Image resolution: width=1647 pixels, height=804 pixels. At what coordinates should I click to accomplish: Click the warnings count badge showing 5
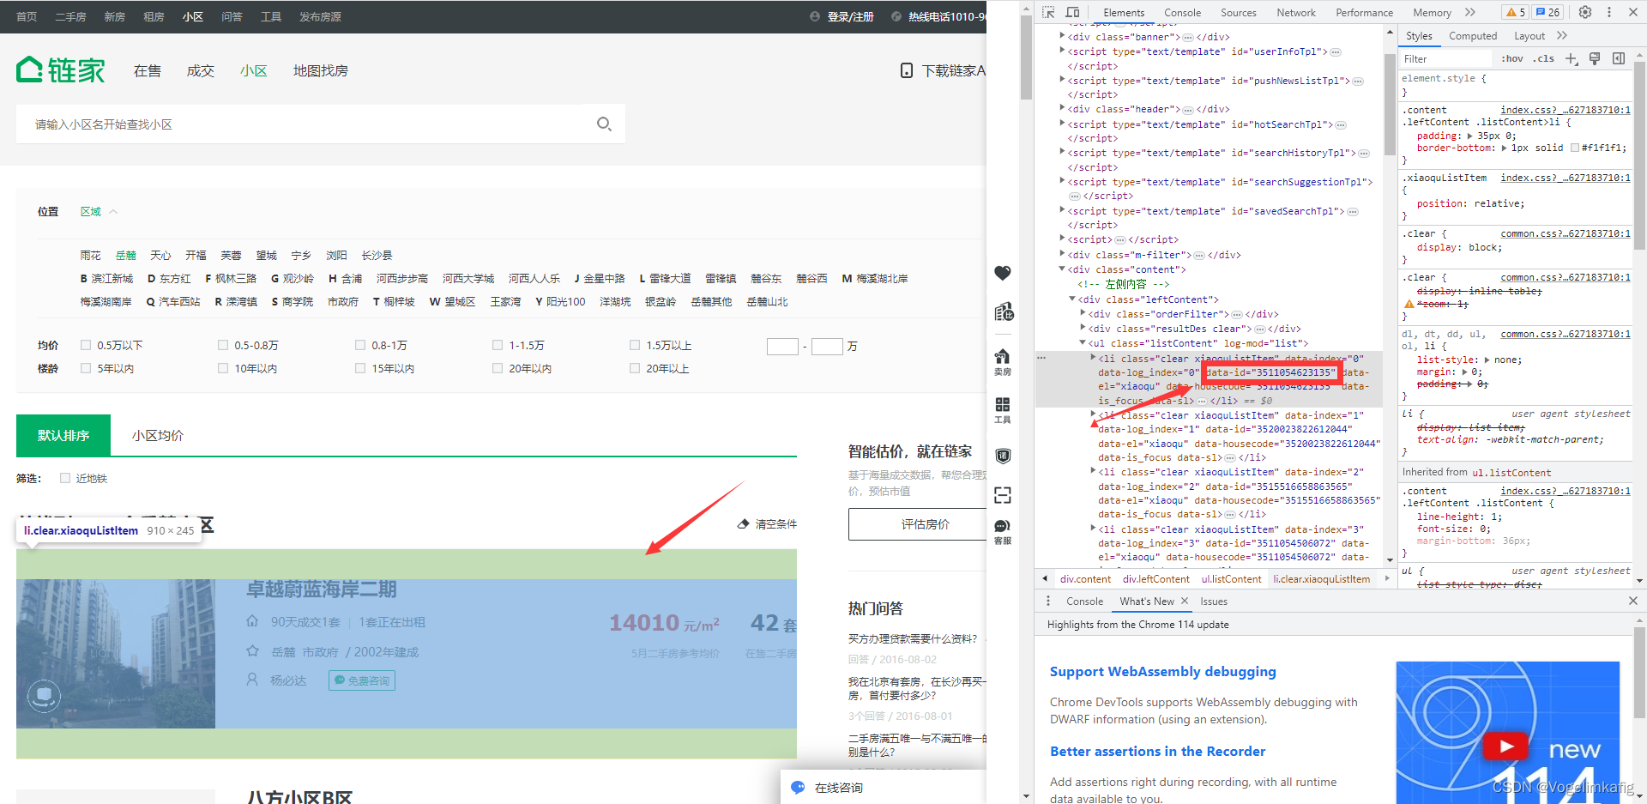(1516, 12)
